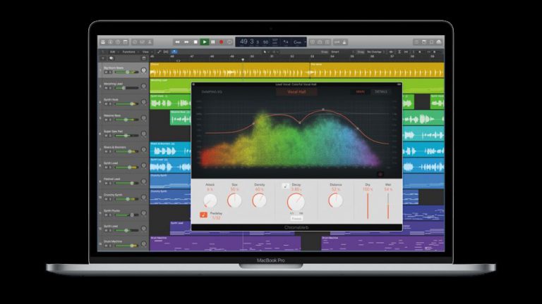Open the LCD display mode arrow
542x304 pixels.
[x=305, y=42]
